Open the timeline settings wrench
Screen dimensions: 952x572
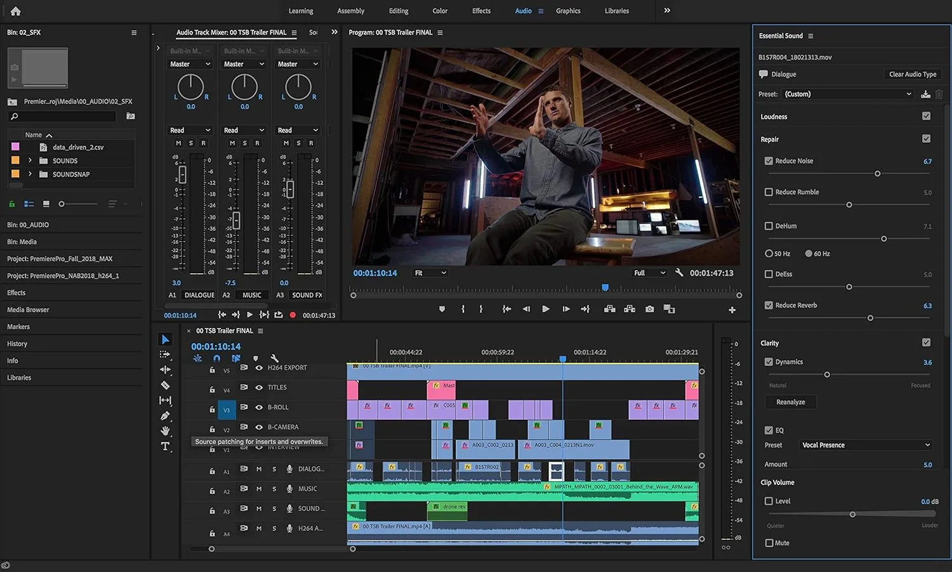pyautogui.click(x=274, y=358)
